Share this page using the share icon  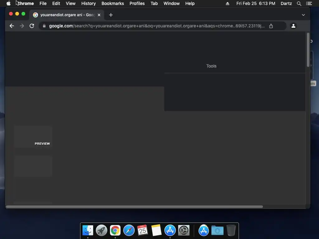tap(271, 26)
